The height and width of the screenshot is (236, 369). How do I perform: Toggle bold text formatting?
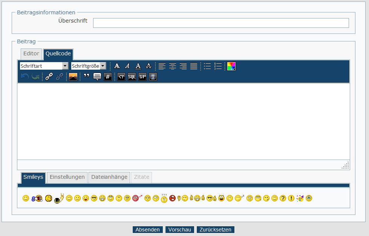(117, 66)
